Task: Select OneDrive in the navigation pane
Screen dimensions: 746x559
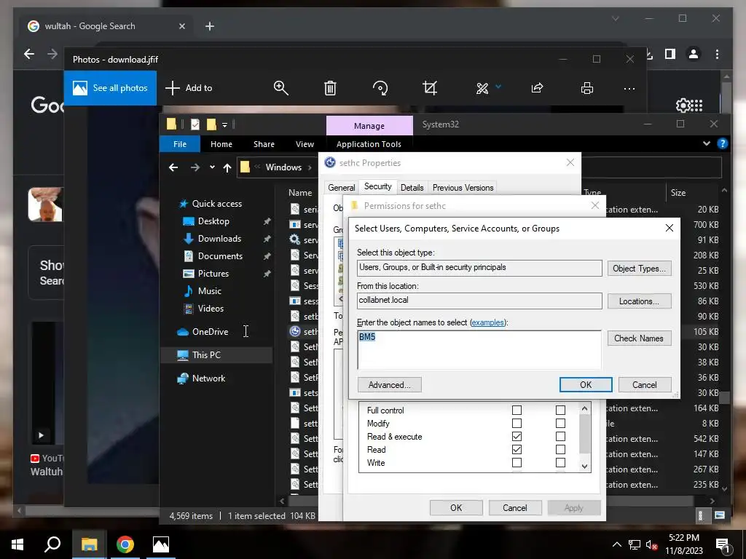Action: 210,332
